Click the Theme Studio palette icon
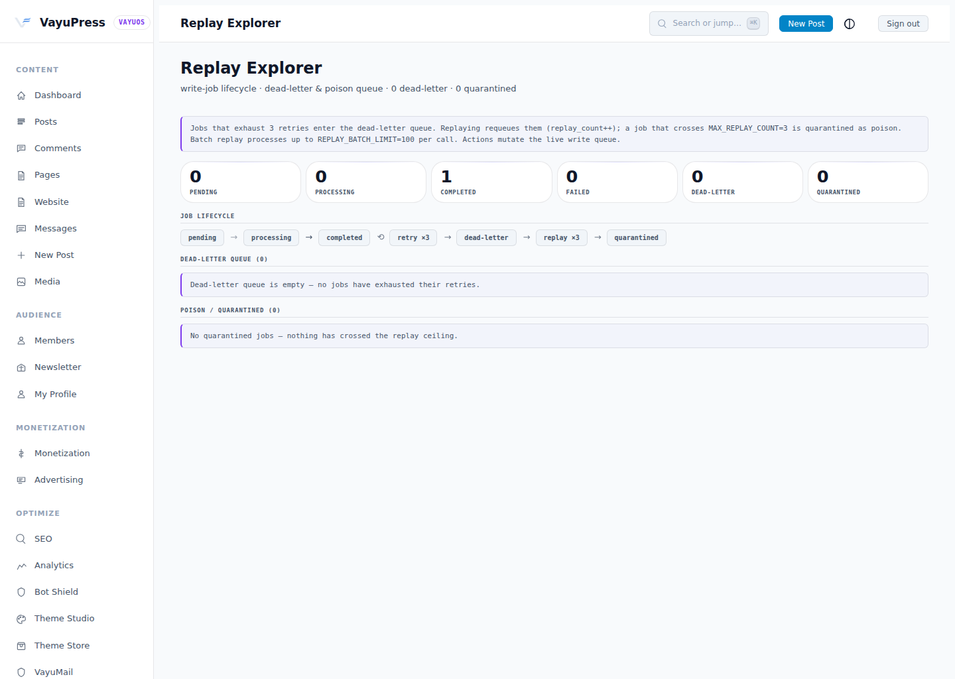 pos(21,619)
